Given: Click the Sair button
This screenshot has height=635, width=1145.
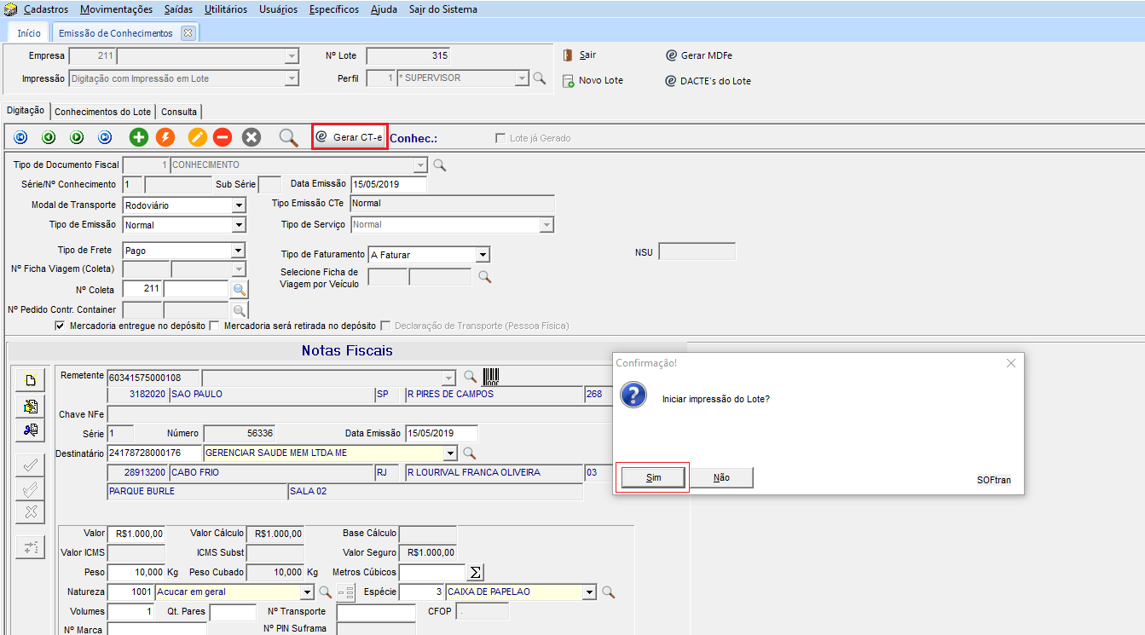Looking at the screenshot, I should [579, 55].
